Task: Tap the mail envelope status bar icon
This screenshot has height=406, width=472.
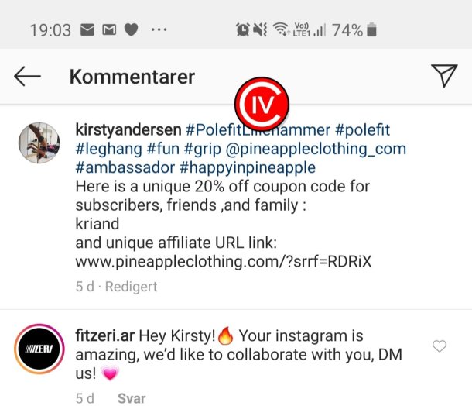Action: (x=87, y=30)
